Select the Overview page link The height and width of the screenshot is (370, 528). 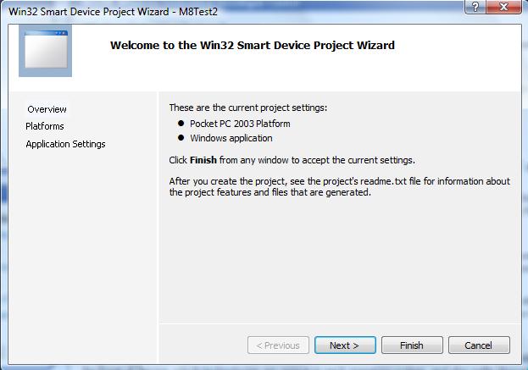coord(47,109)
